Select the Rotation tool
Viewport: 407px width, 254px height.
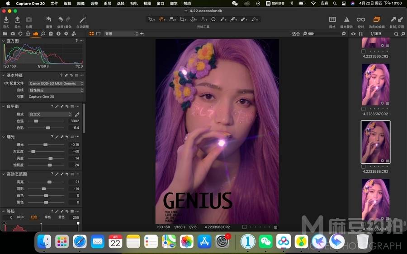[x=193, y=19]
